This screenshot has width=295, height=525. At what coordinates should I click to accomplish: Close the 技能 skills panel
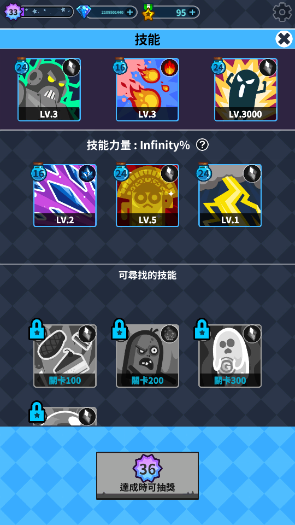tap(284, 39)
